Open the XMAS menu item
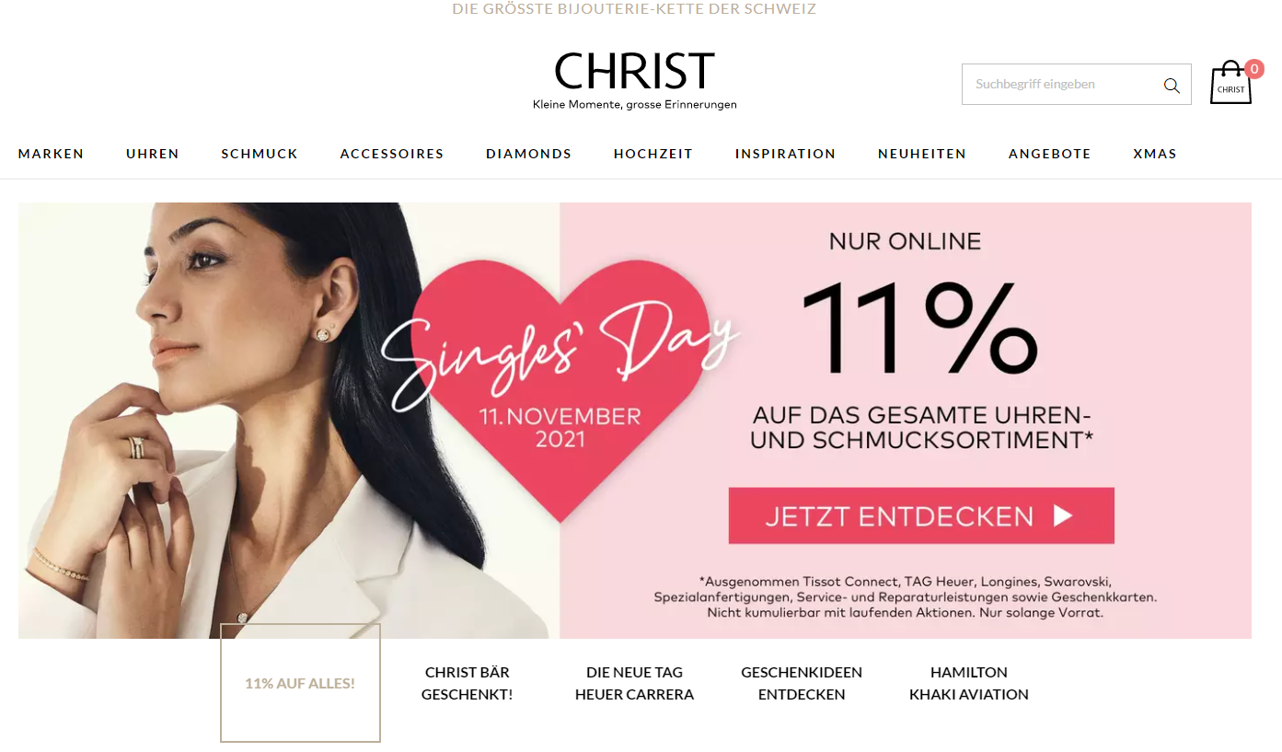Image resolution: width=1282 pixels, height=752 pixels. tap(1155, 154)
